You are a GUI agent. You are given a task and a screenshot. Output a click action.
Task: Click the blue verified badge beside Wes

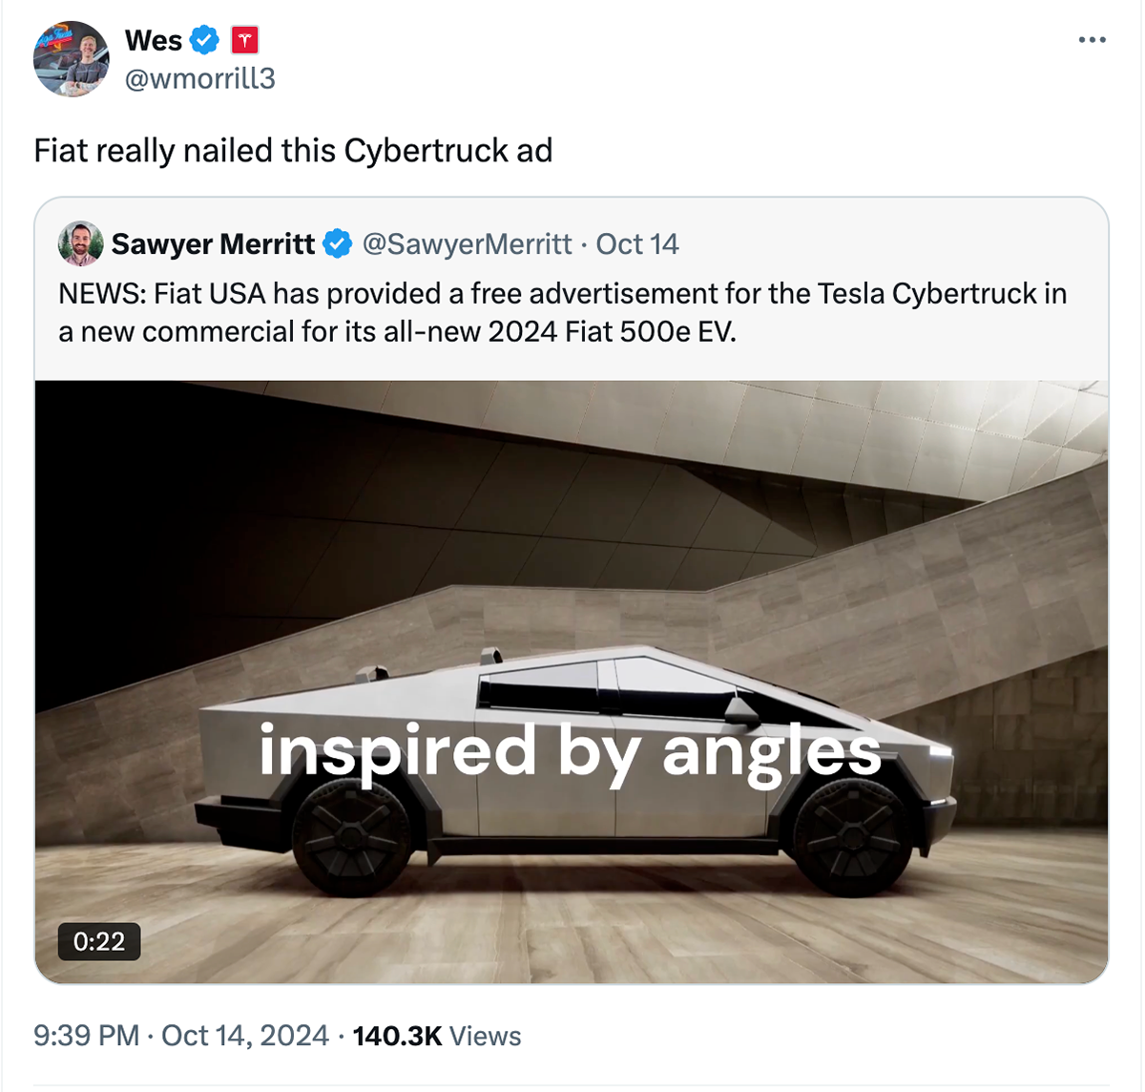[204, 40]
